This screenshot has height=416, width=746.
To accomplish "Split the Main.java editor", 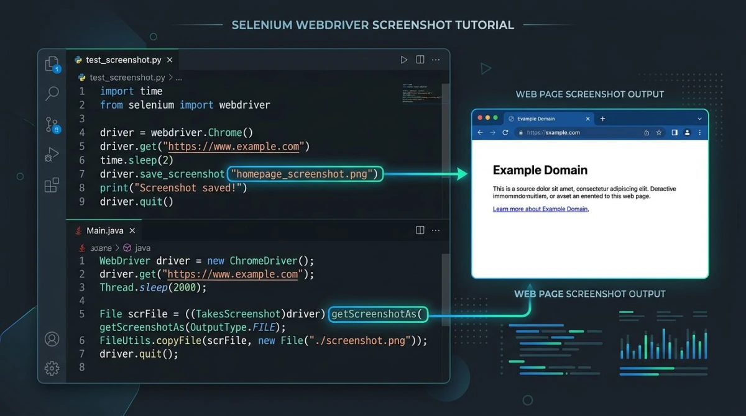I will tap(420, 230).
